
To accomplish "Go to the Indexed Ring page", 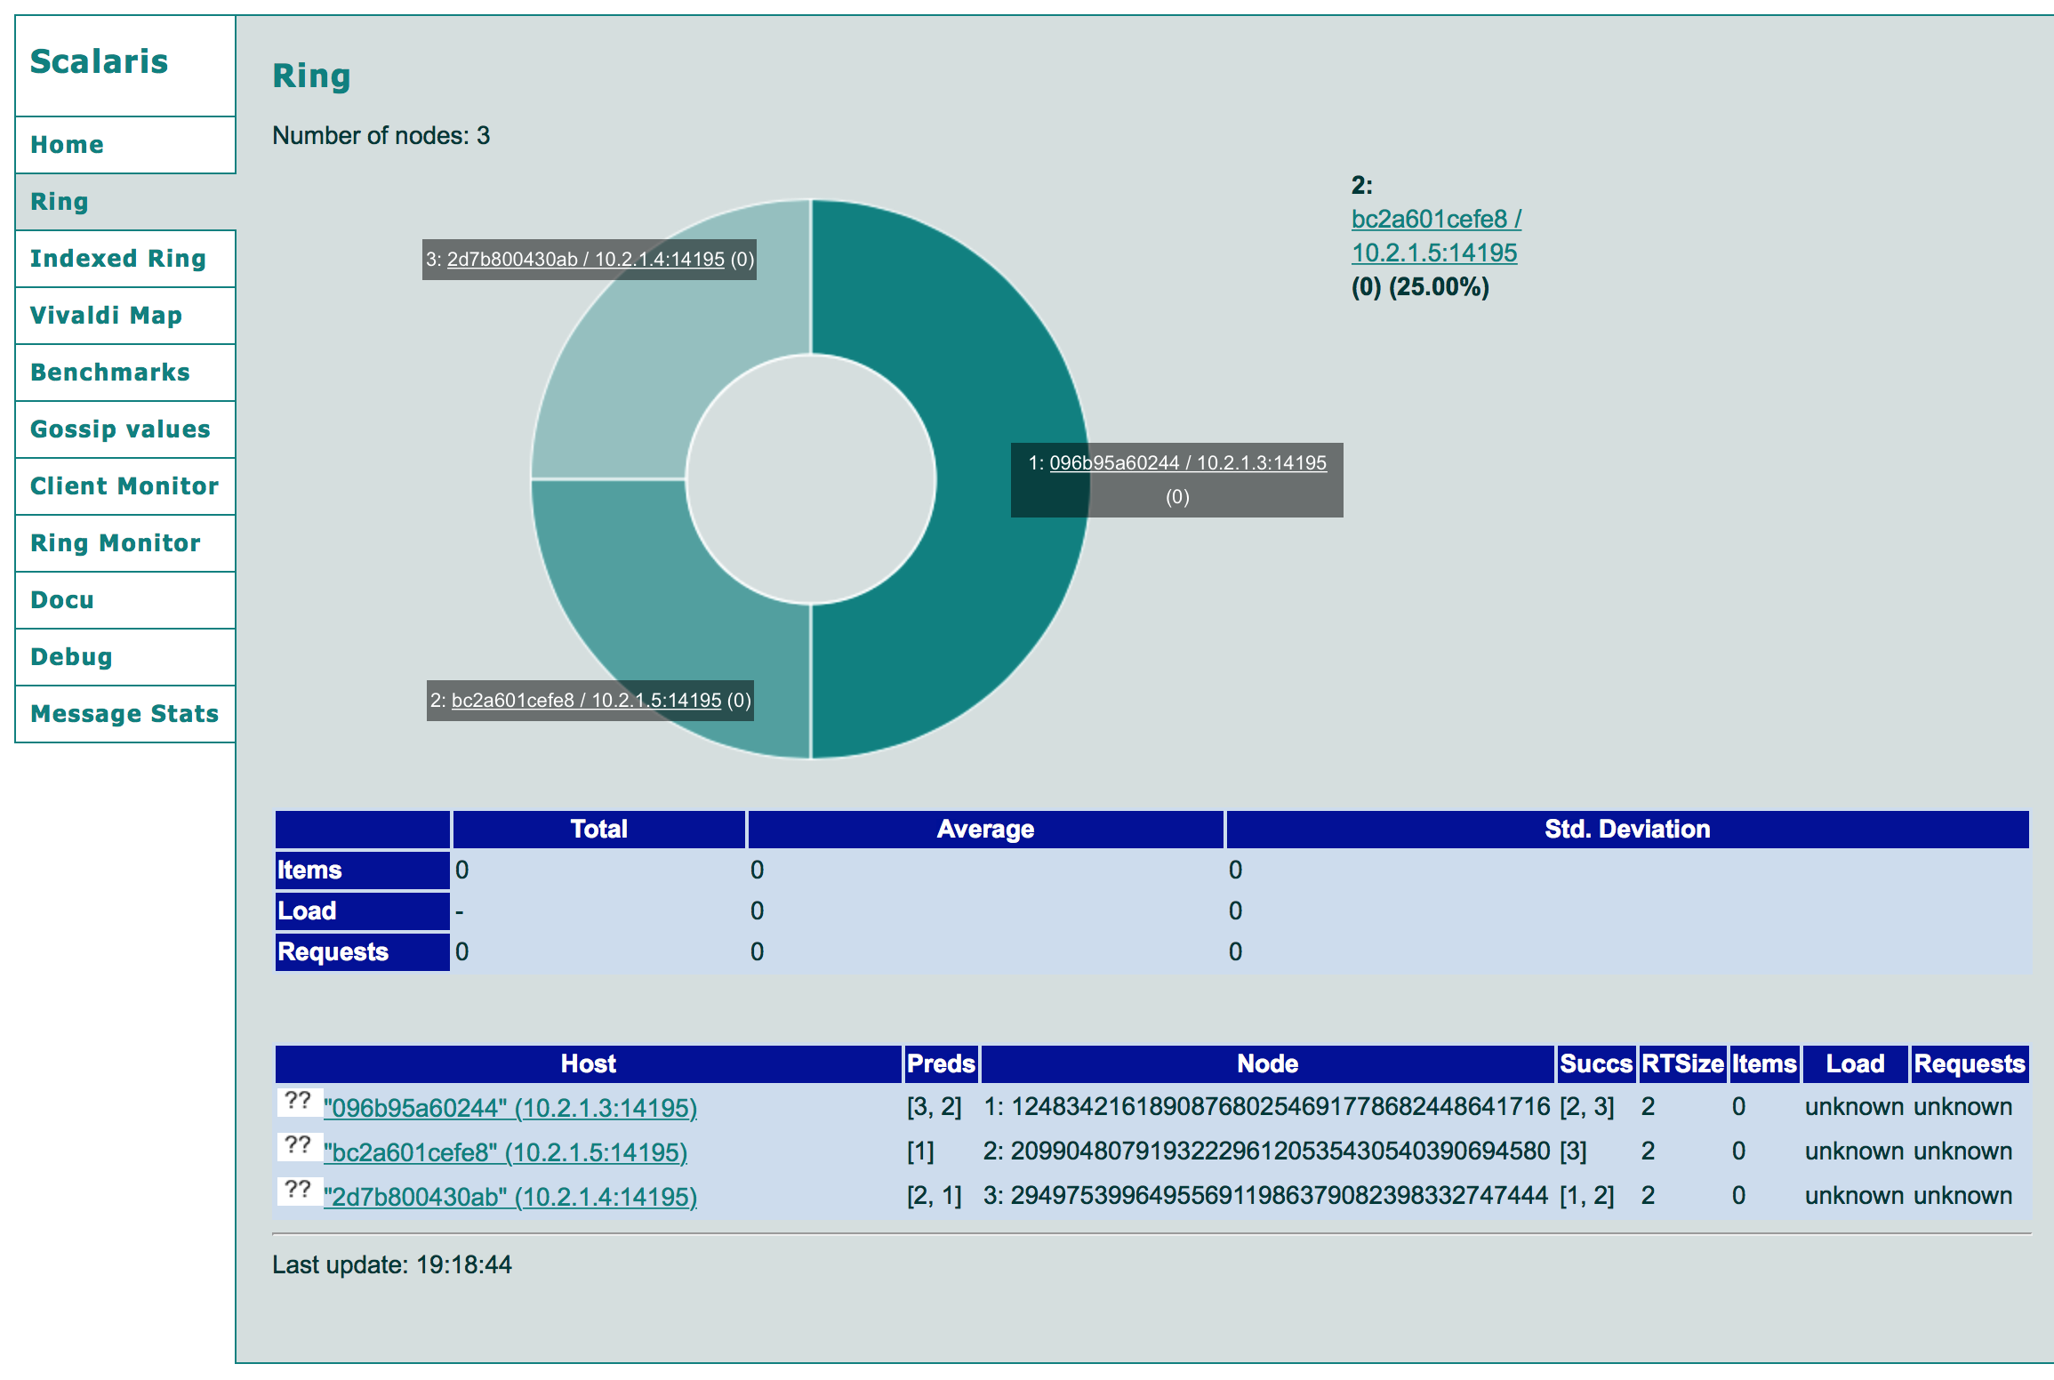I will (118, 259).
